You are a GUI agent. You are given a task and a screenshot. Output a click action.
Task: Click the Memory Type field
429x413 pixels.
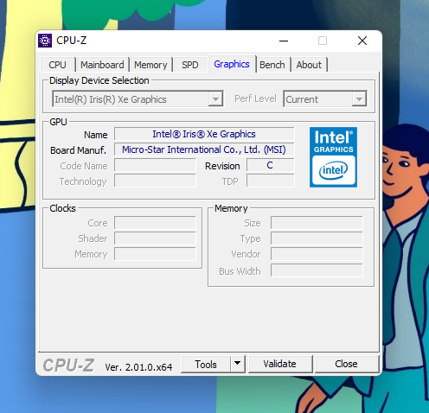pos(317,238)
